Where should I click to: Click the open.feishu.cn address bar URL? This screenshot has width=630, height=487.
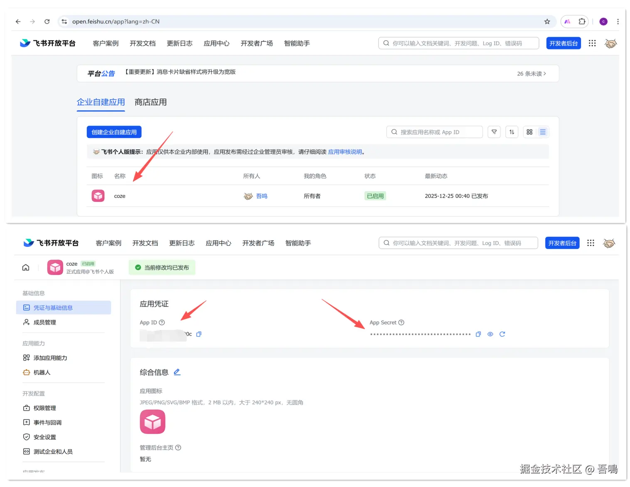coord(116,22)
